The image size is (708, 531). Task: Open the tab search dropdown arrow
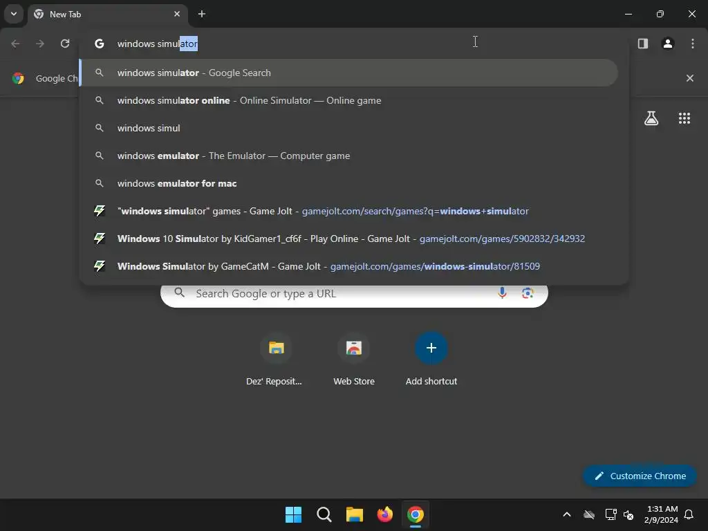tap(14, 14)
